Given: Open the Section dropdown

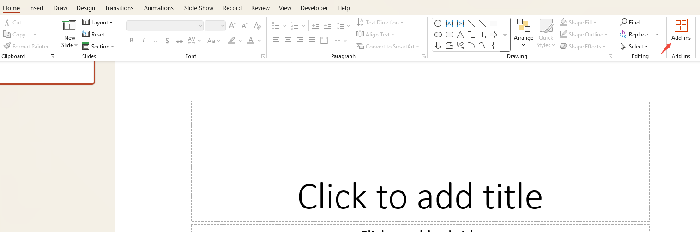Looking at the screenshot, I should [x=98, y=47].
